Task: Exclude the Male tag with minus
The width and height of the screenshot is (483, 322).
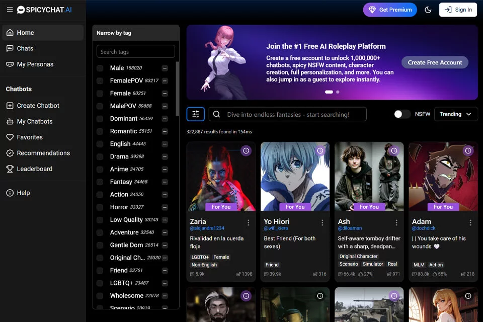Action: 165,68
